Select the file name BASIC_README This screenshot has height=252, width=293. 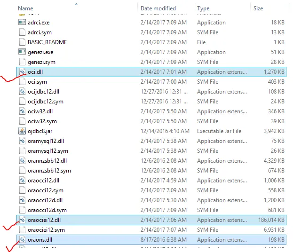[48, 42]
